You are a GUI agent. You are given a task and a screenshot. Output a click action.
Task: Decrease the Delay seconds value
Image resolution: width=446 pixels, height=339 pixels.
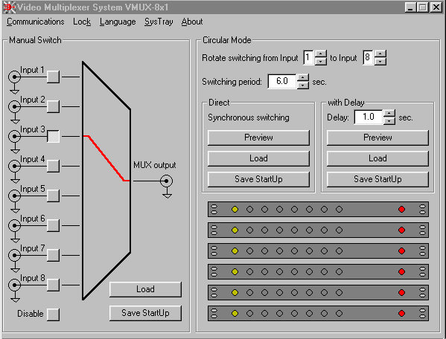(389, 121)
